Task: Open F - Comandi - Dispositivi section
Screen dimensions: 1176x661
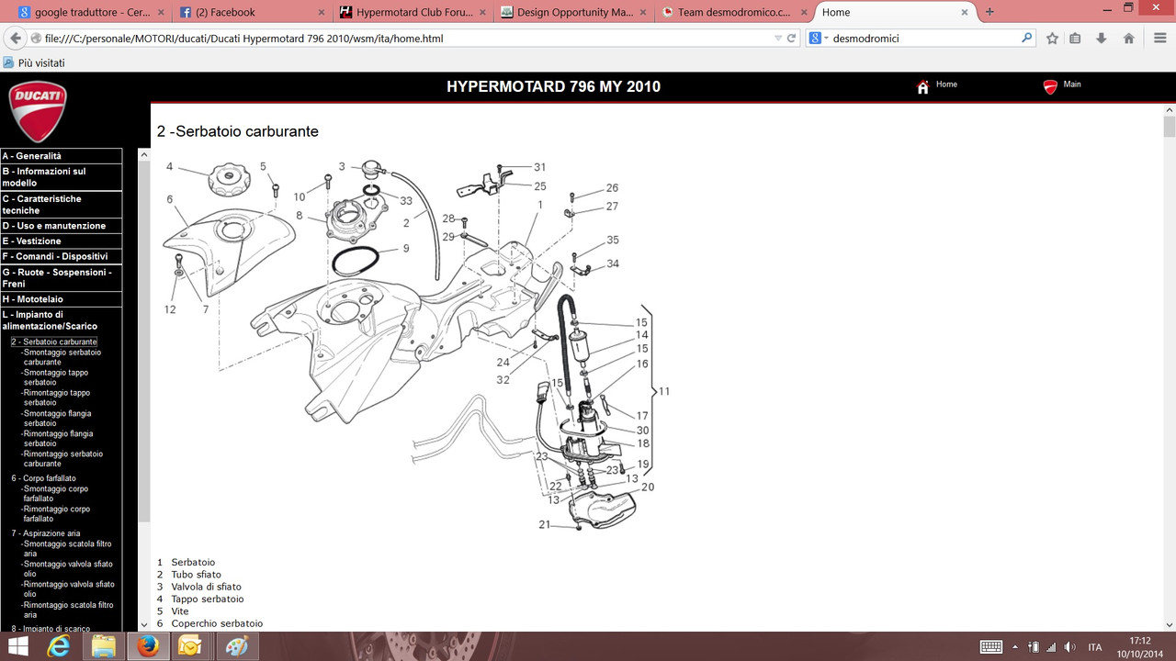Action: coord(61,257)
